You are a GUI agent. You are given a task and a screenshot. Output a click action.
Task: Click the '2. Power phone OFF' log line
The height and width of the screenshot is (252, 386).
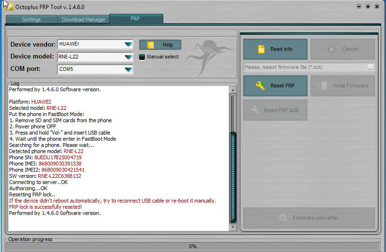[x=33, y=126]
